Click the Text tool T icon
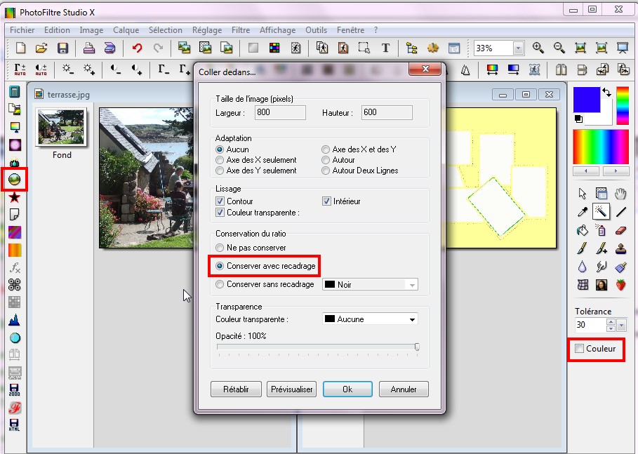This screenshot has height=454, width=638. (x=385, y=48)
